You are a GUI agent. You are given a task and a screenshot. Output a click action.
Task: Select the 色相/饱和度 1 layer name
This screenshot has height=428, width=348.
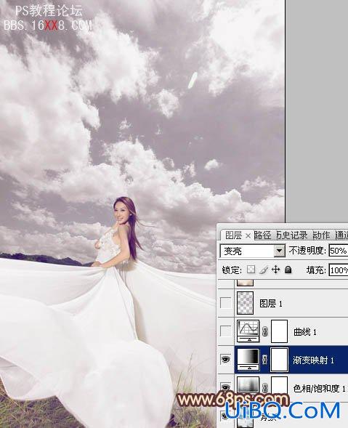319,388
